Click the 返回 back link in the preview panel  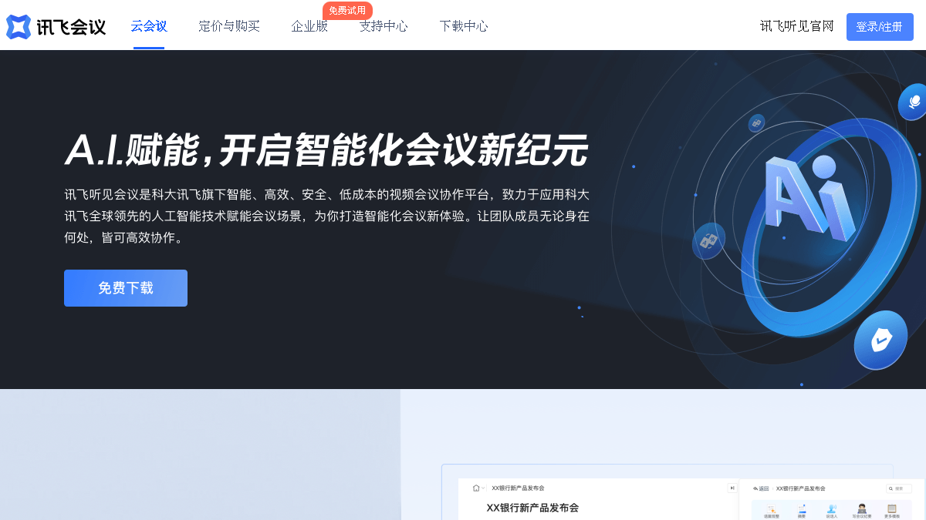pyautogui.click(x=762, y=488)
